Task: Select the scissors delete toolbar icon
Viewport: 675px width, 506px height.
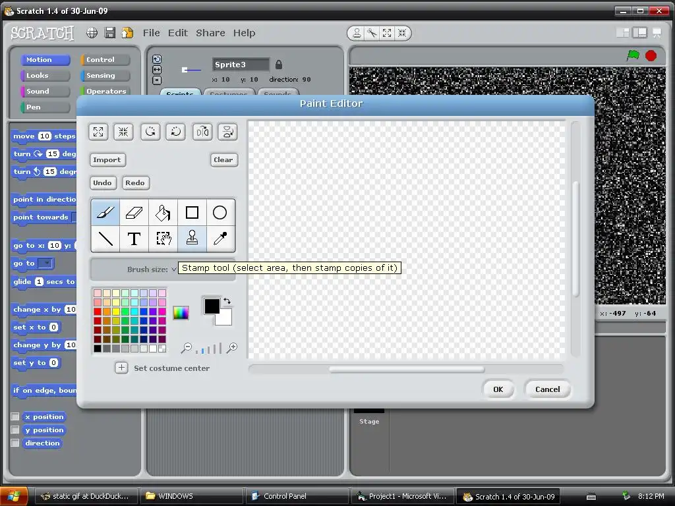Action: click(372, 33)
